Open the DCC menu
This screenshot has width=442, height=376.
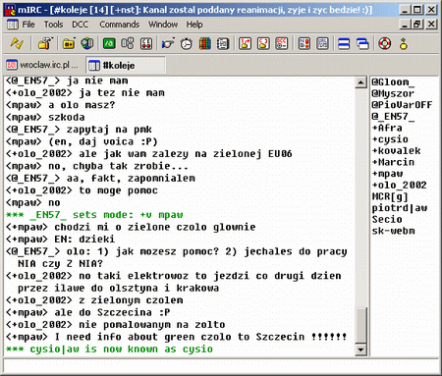click(80, 25)
